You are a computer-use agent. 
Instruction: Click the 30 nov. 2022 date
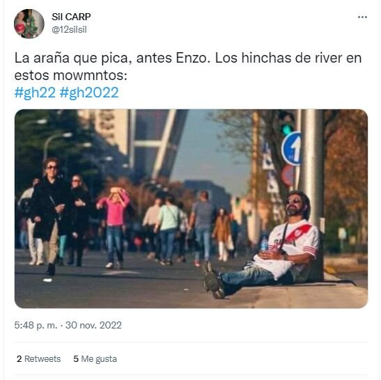point(93,325)
